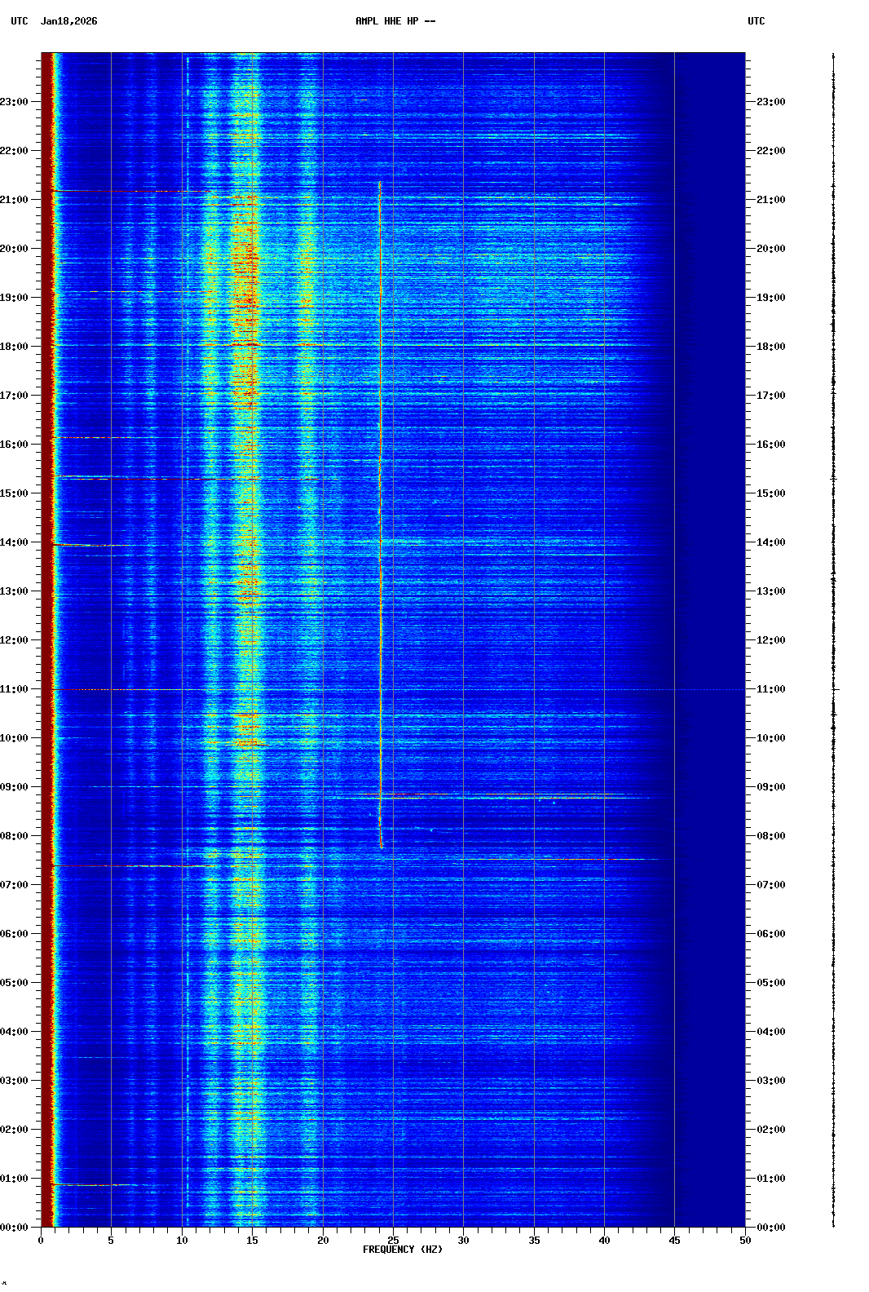Click the Jan18,2026 date label
Screen dimensions: 869x1292
(68, 21)
